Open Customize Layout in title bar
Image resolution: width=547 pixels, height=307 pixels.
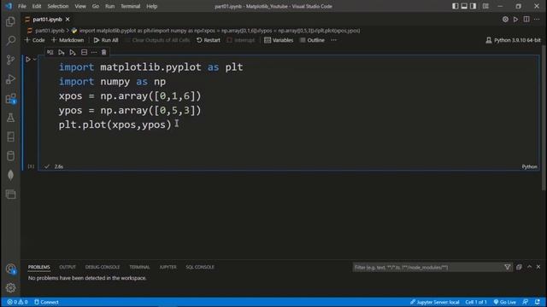pyautogui.click(x=485, y=6)
